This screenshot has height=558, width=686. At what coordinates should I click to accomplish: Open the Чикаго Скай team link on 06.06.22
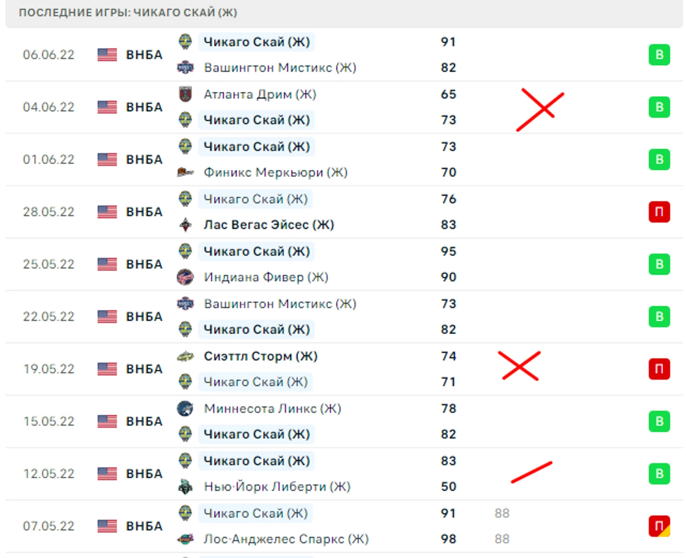click(x=257, y=42)
